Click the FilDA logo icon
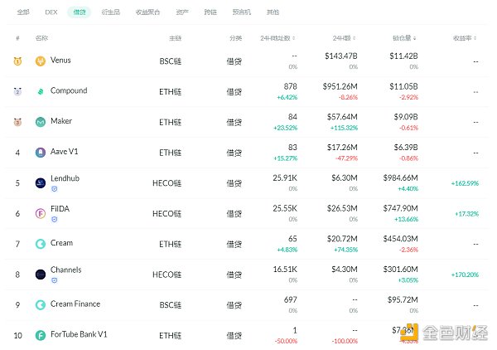The width and height of the screenshot is (497, 350). coord(41,213)
